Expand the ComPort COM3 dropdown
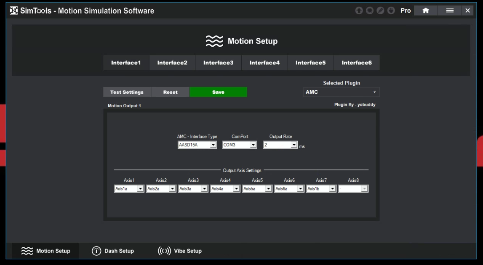 (240, 145)
